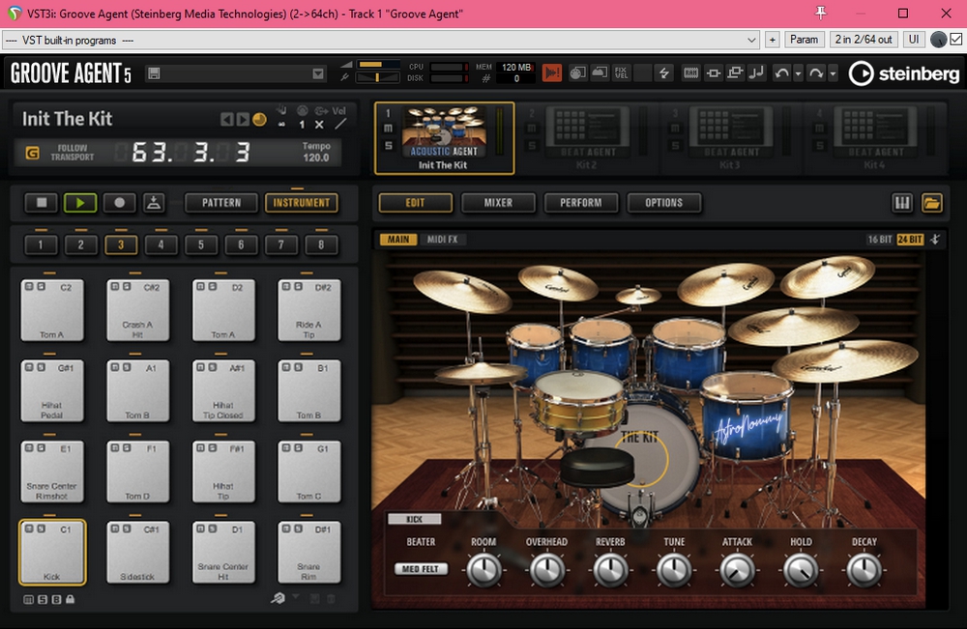Viewport: 967px width, 629px height.
Task: Click the TUNE knob
Action: click(674, 570)
